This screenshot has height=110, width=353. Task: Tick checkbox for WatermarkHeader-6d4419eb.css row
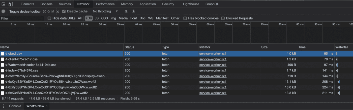point(3,65)
